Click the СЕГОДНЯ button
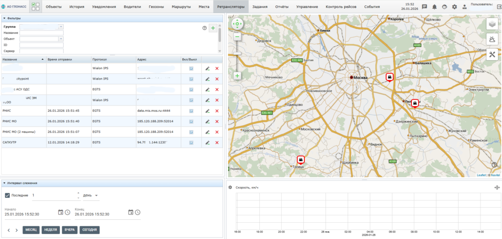The image size is (502, 239). tap(89, 230)
